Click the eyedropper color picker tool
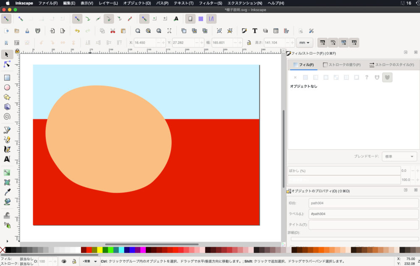This screenshot has width=420, height=266. pyautogui.click(x=7, y=192)
